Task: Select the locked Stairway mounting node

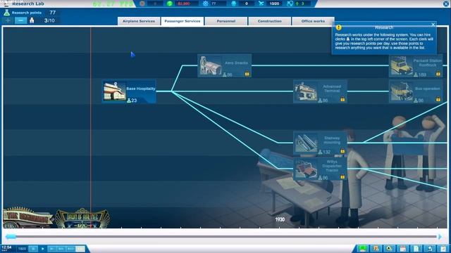Action: pos(320,143)
